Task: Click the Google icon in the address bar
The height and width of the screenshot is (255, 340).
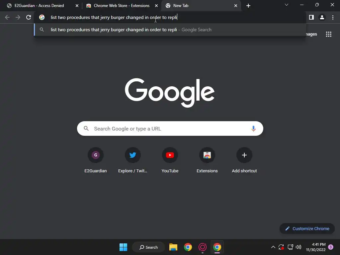Action: (x=42, y=17)
